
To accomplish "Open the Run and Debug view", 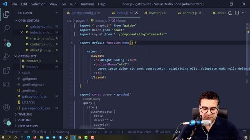I will pyautogui.click(x=6, y=56).
